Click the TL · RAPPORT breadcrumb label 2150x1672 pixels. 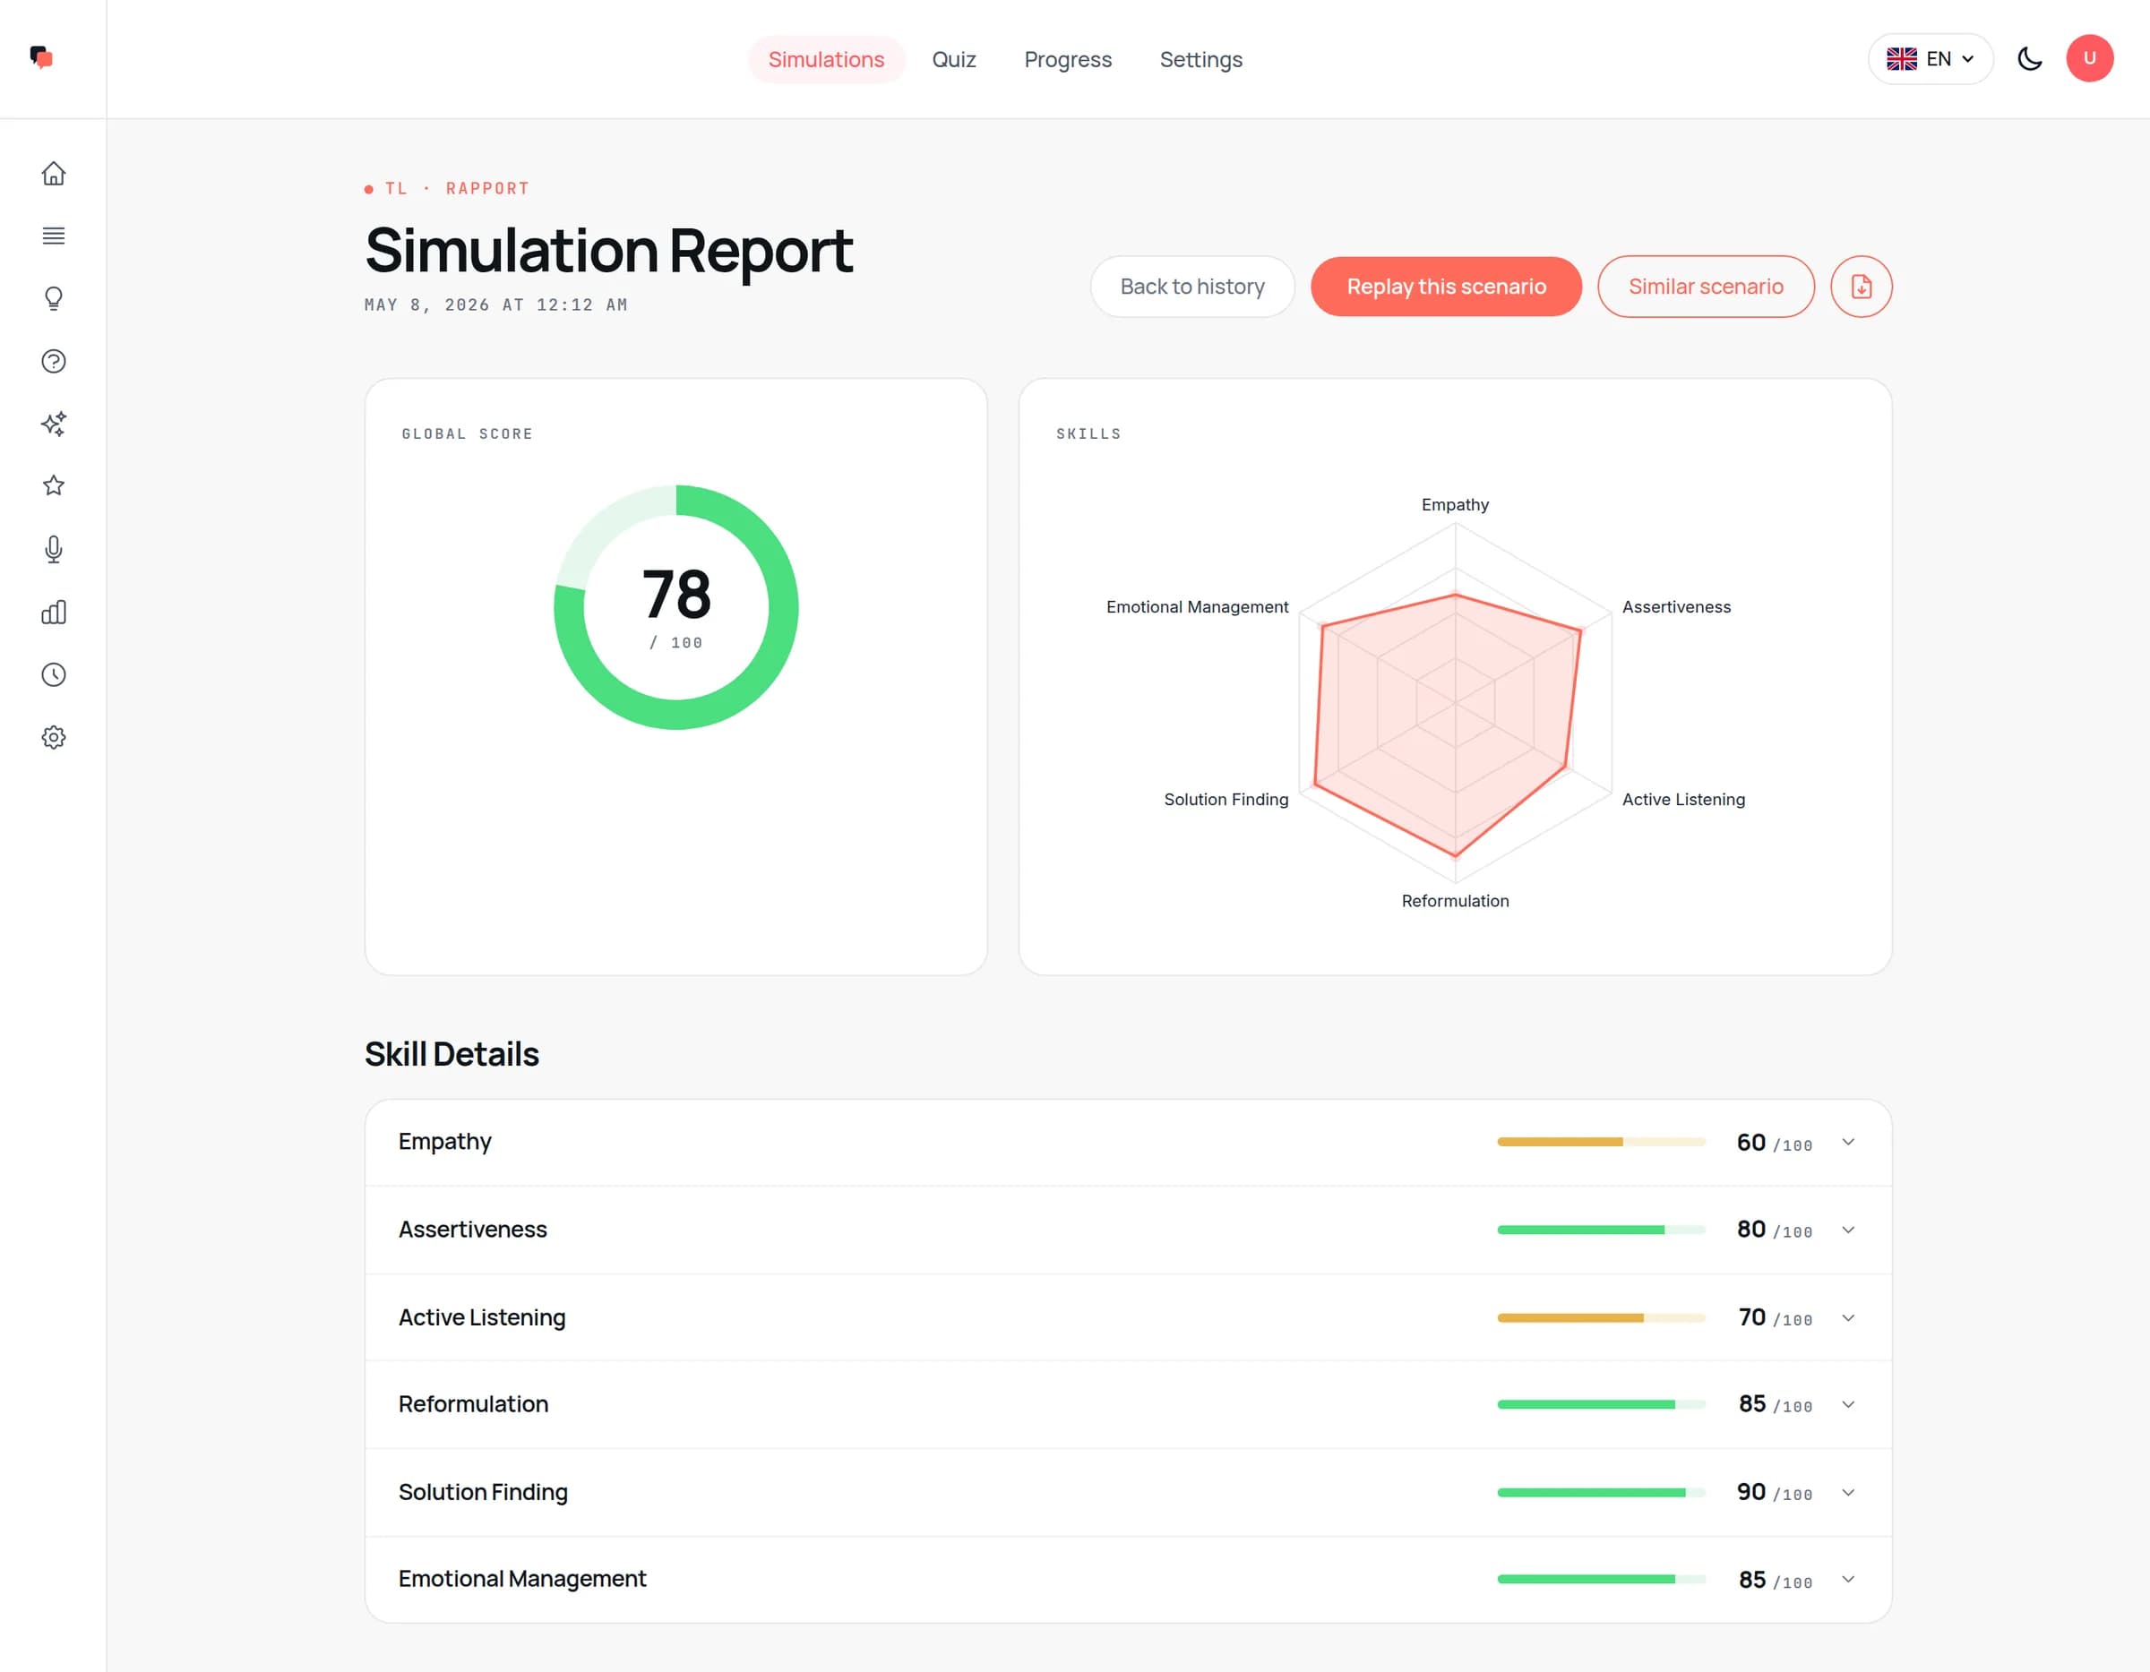click(x=457, y=188)
